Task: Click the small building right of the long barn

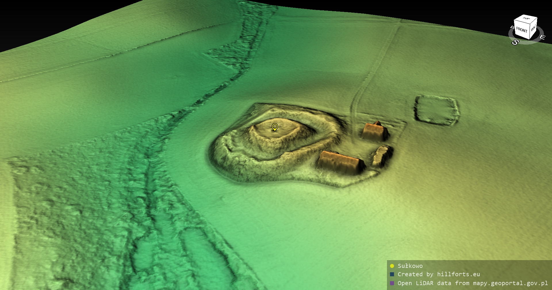Action: pyautogui.click(x=382, y=156)
